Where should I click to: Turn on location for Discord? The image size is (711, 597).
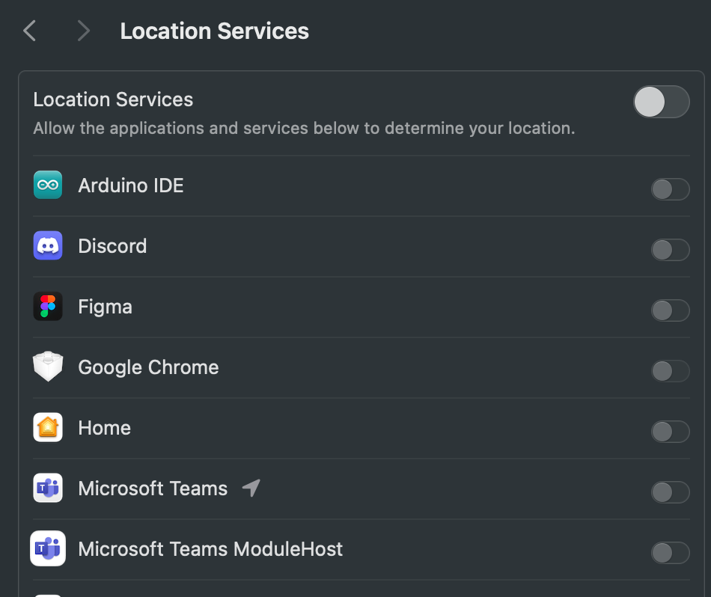point(670,250)
